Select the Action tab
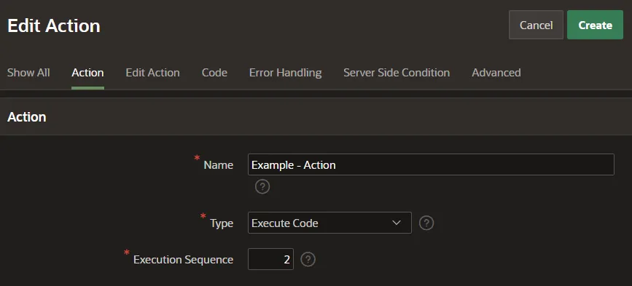 pyautogui.click(x=87, y=73)
